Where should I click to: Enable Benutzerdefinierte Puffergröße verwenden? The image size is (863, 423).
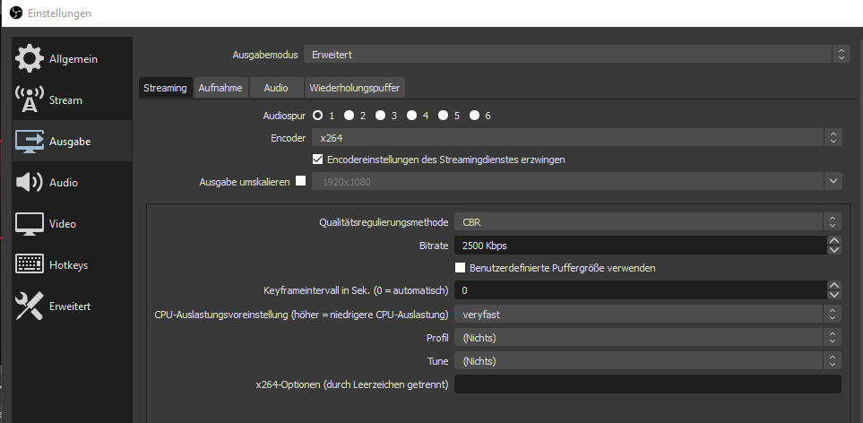point(461,268)
